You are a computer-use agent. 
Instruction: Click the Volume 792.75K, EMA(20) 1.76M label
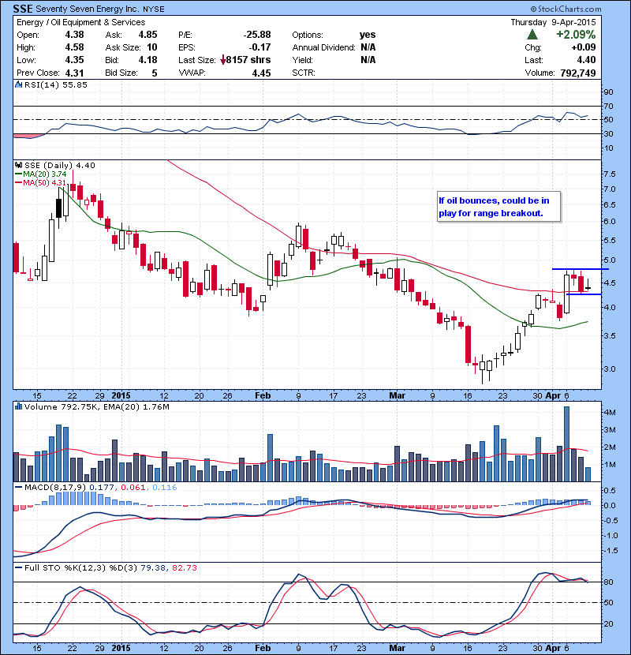coord(97,406)
